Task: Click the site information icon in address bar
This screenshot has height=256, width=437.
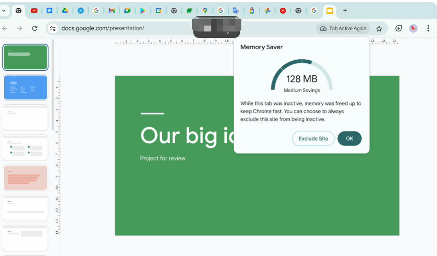Action: click(x=53, y=28)
